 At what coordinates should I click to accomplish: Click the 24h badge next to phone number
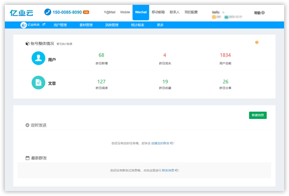pyautogui.click(x=86, y=12)
